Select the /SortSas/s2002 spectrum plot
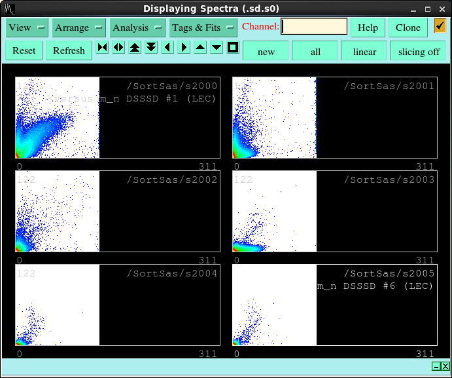The width and height of the screenshot is (452, 378). tap(118, 212)
